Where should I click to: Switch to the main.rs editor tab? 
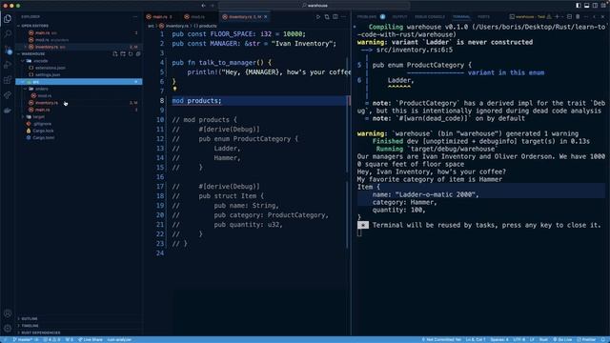point(159,17)
